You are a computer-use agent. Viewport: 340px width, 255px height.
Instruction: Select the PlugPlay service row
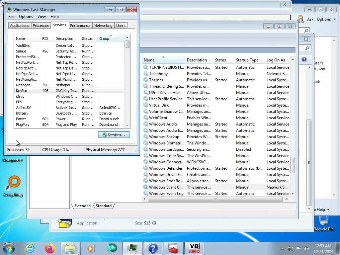[x=69, y=125]
